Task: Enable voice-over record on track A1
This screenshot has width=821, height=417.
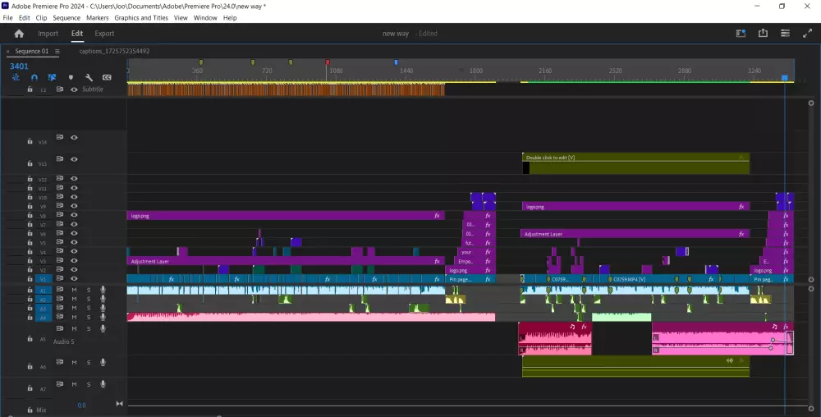Action: tap(103, 290)
